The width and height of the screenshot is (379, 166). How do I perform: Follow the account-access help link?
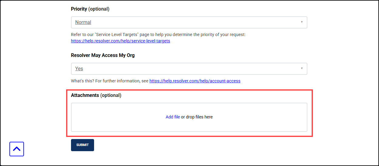pyautogui.click(x=195, y=81)
